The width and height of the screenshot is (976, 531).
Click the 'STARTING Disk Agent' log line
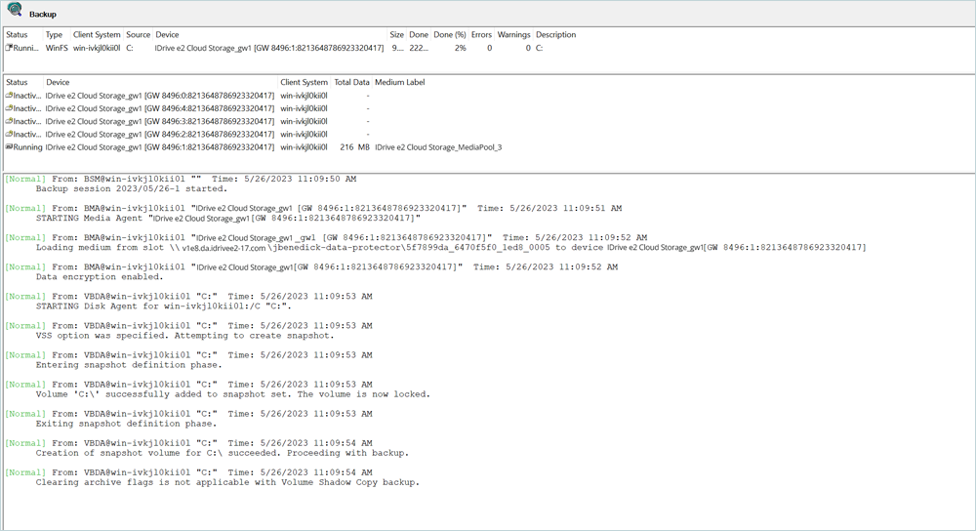coord(164,306)
